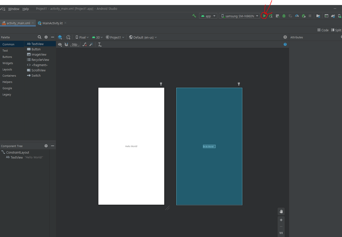Open the Profile app gauge icon

point(297,16)
